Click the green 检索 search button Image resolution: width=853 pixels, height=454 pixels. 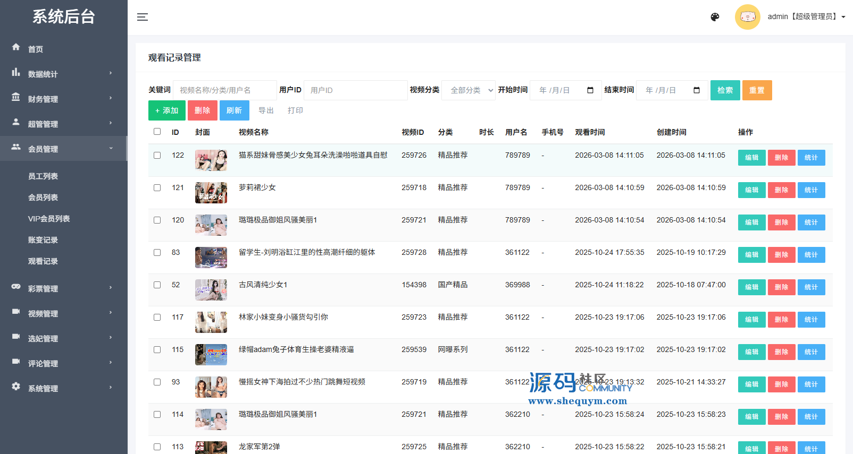click(x=725, y=90)
